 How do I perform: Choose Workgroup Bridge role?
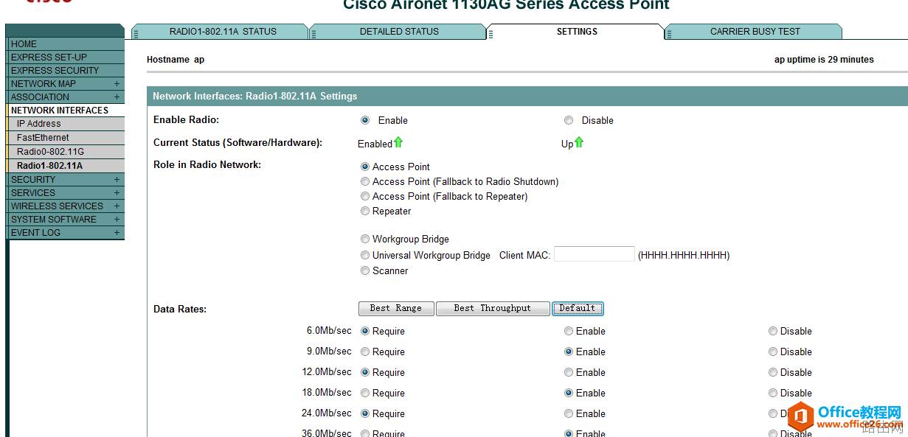365,239
